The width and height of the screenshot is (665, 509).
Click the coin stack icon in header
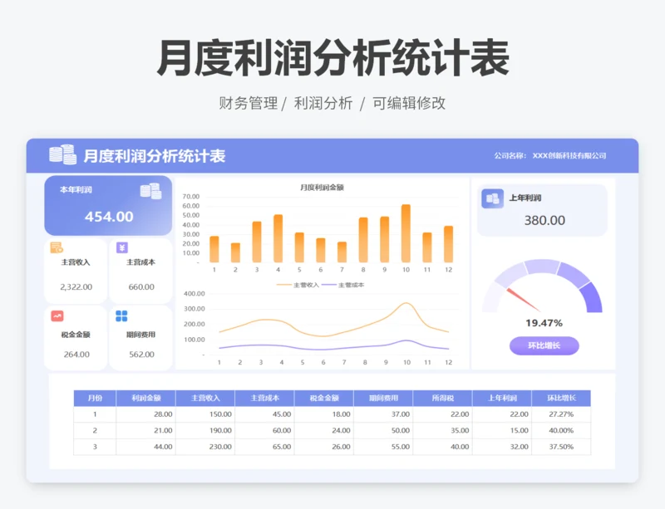[63, 154]
